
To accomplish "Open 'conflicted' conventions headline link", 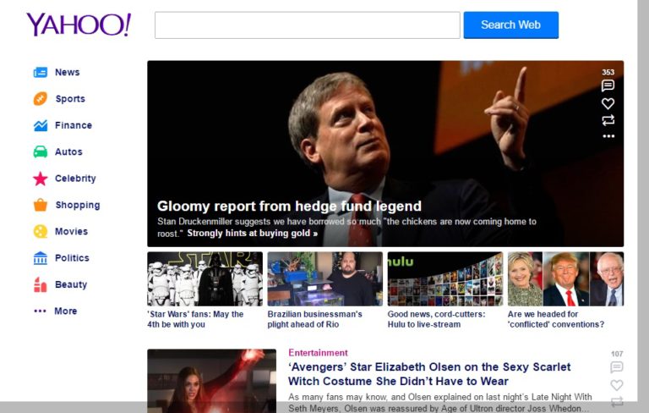I will 556,319.
